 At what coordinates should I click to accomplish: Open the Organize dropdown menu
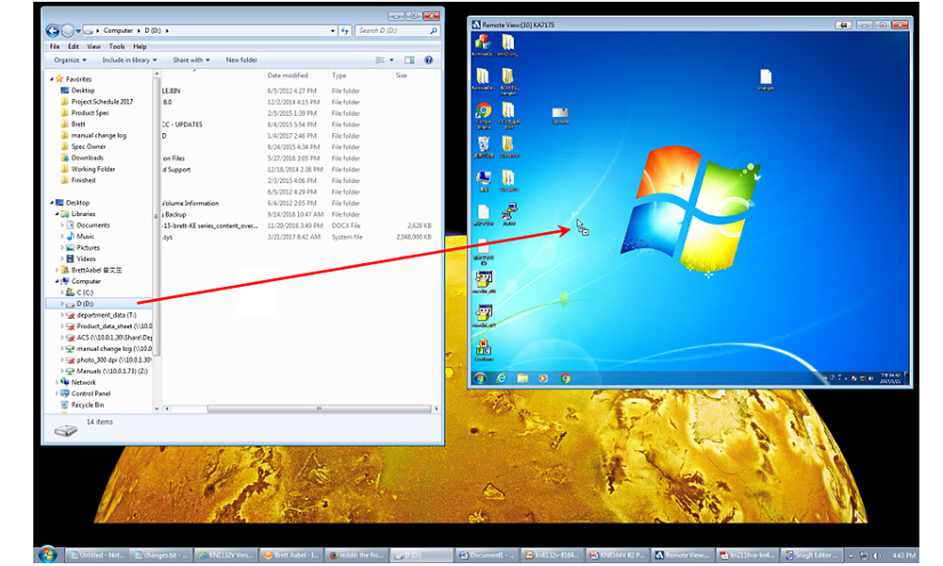(x=71, y=59)
